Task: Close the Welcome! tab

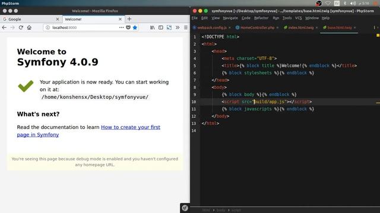Action: point(120,19)
